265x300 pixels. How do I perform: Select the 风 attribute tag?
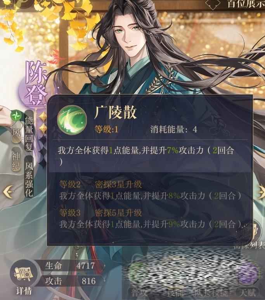[x=16, y=132]
